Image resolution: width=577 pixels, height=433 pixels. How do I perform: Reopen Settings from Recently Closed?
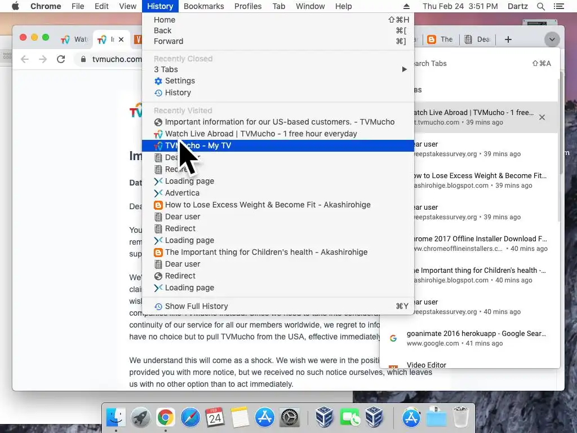tap(278, 81)
